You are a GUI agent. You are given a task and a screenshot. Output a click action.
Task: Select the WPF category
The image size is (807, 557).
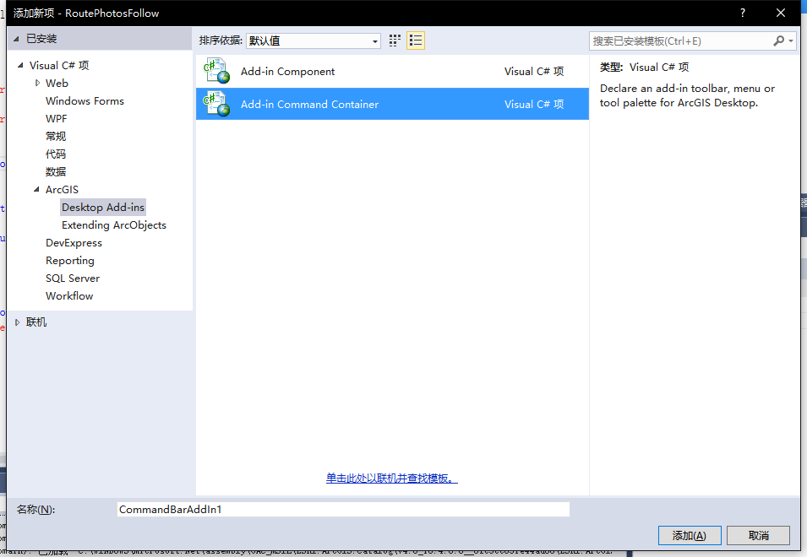click(56, 119)
